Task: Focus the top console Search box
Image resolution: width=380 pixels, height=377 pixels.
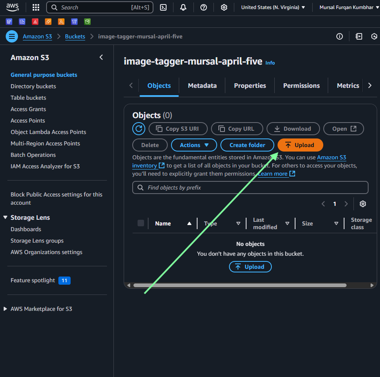Action: pyautogui.click(x=100, y=7)
